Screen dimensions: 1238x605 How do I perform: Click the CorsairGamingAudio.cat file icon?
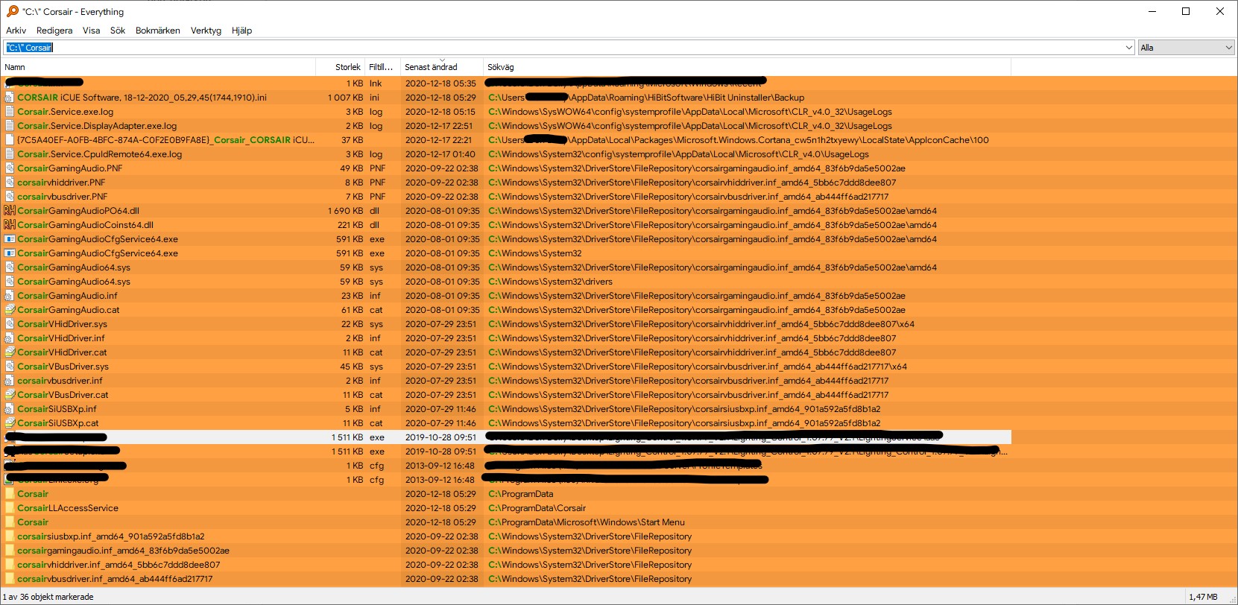point(10,310)
